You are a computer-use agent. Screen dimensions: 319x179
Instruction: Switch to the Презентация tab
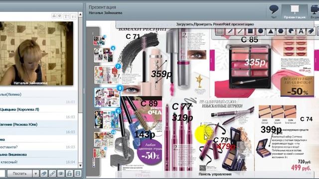click(295, 12)
